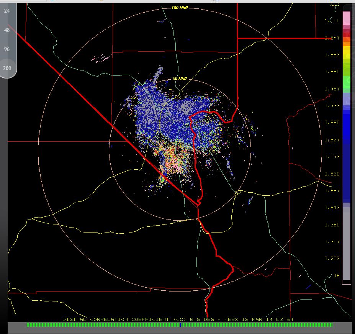Click the small blue line near bottom-right corner

tap(308, 287)
